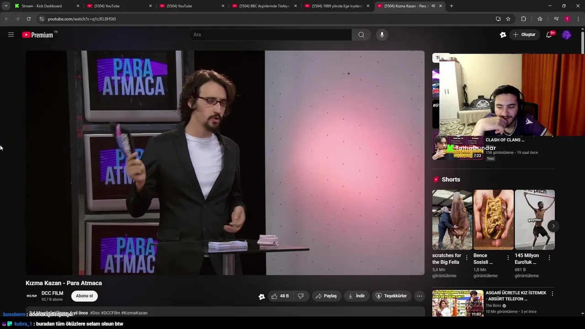This screenshot has height=329, width=585.
Task: Send thanks via Teşekkürler button
Action: click(391, 296)
